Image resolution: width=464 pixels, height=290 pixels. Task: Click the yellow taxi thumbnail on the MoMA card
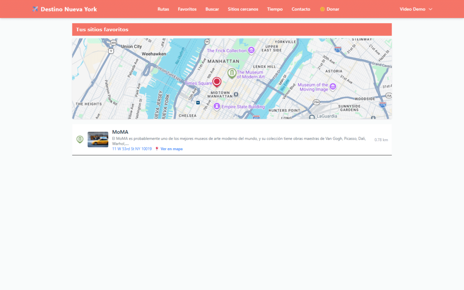(x=97, y=139)
